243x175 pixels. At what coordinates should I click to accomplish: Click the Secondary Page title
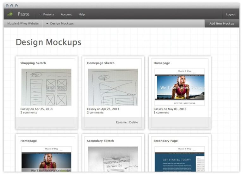[166, 141]
